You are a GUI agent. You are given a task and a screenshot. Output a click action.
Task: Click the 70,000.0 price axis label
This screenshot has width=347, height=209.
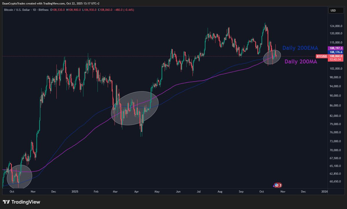click(x=336, y=150)
